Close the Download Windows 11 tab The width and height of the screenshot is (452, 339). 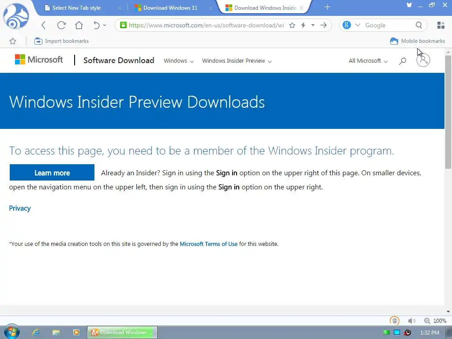(x=211, y=8)
